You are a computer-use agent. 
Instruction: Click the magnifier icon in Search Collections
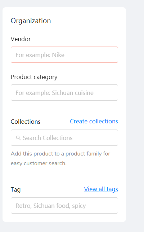point(18,138)
